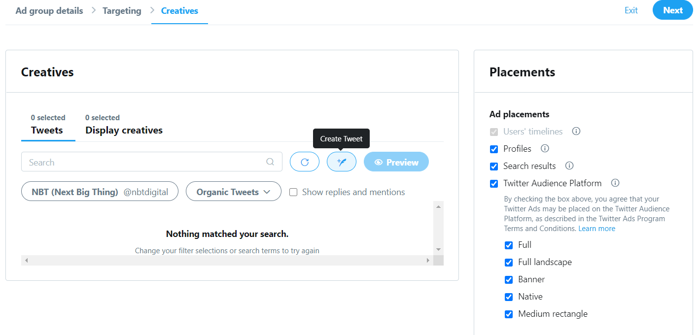Screen dimensions: 700x335
Task: Click breadcrumb chevron after Targeting
Action: [152, 10]
